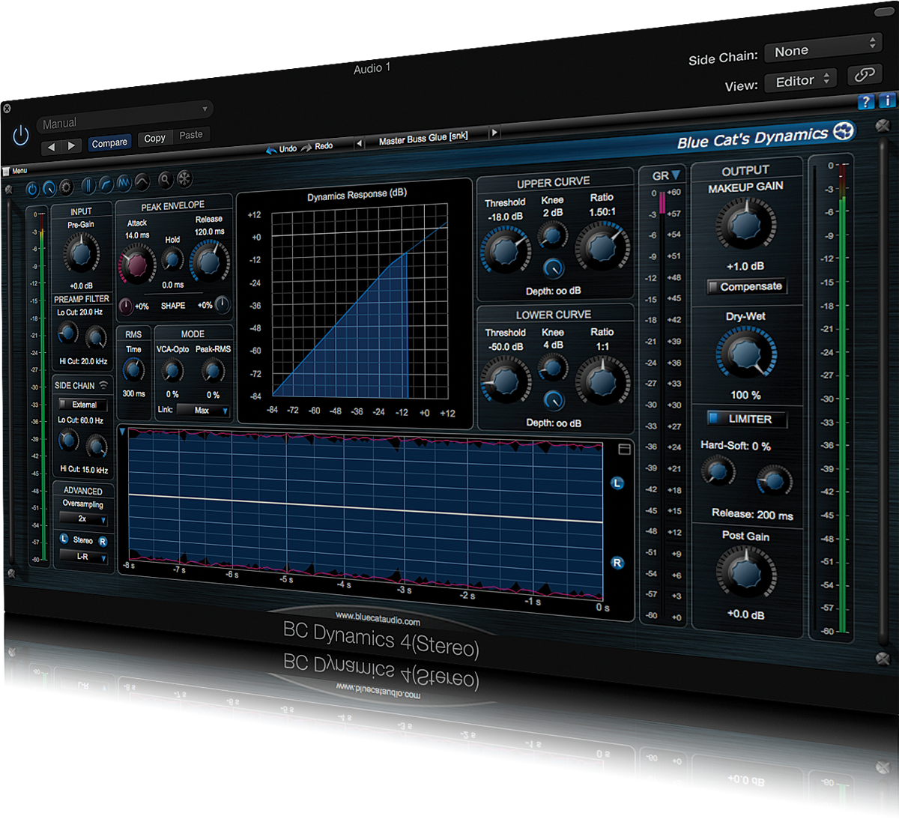Expand the Link Max mode dropdown
Image resolution: width=899 pixels, height=819 pixels.
click(x=204, y=411)
